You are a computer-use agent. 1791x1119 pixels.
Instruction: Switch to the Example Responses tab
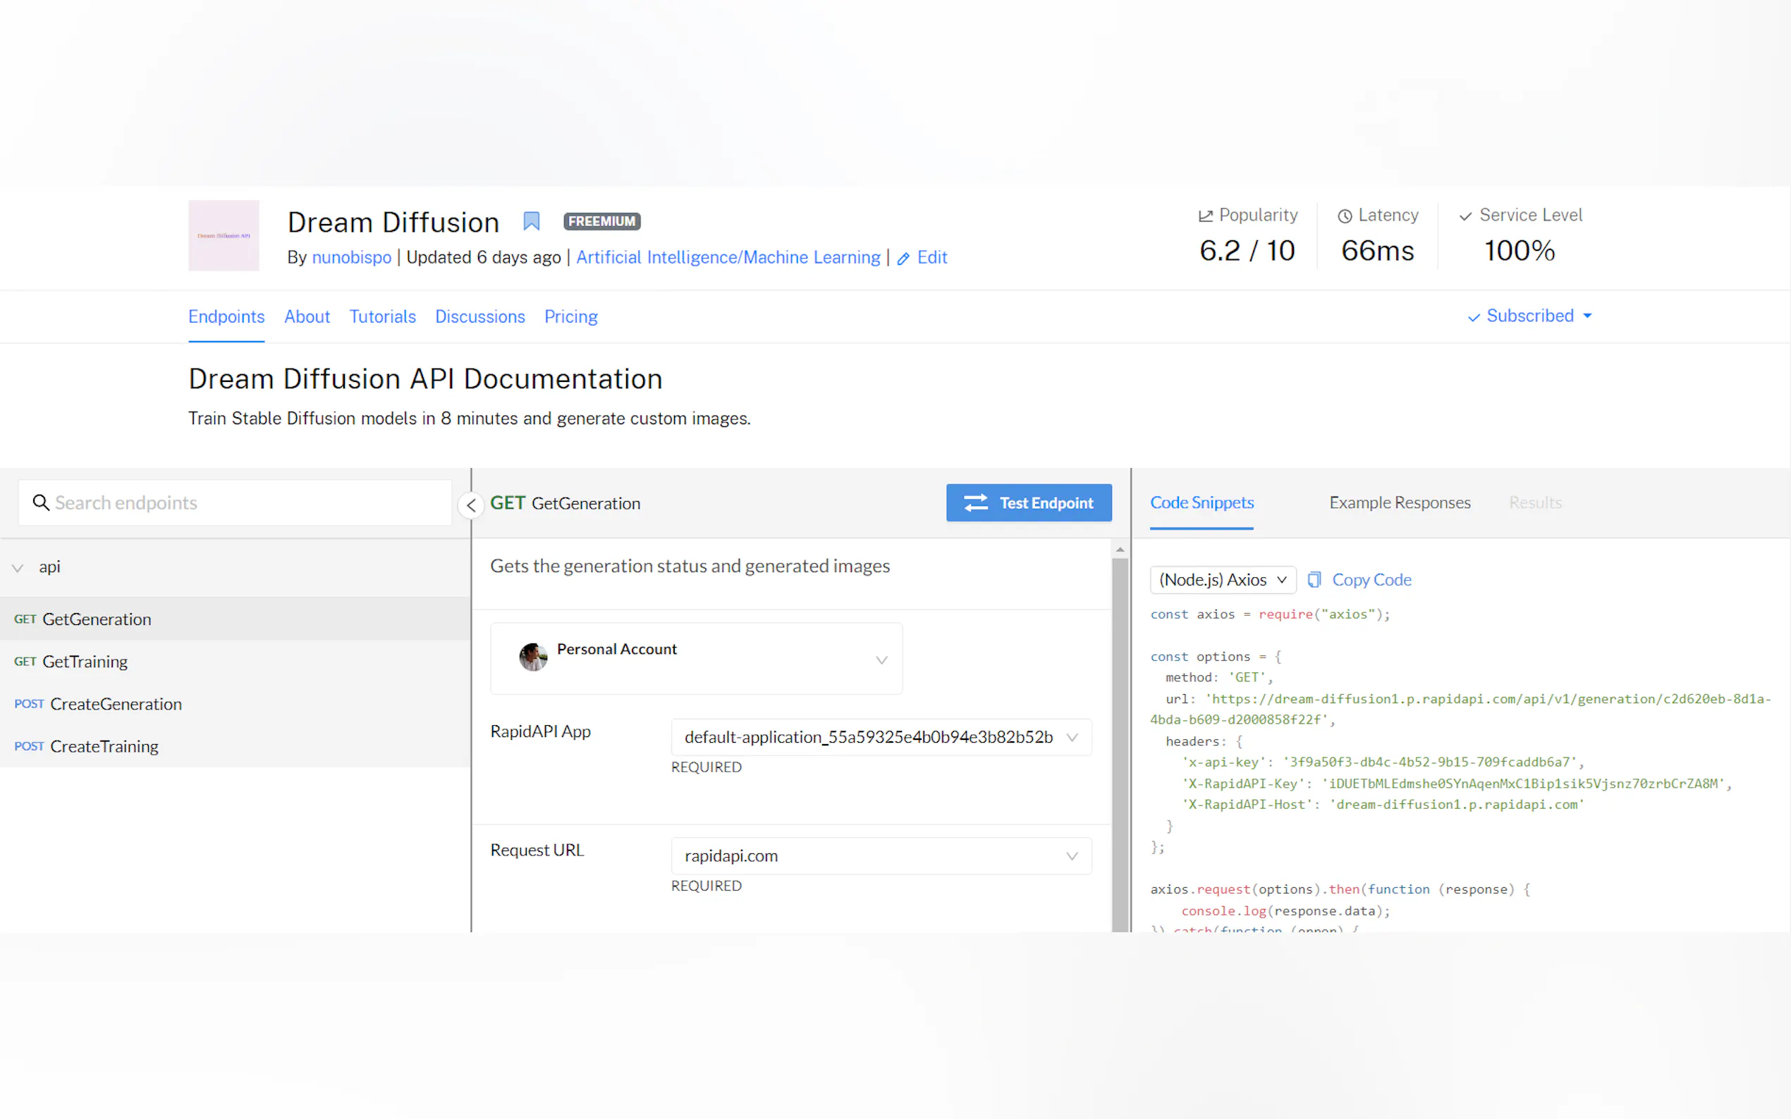[1400, 502]
